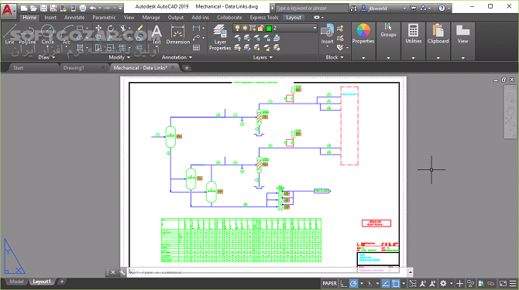The width and height of the screenshot is (519, 290).
Task: Click the search binoculars icon
Action: (353, 8)
